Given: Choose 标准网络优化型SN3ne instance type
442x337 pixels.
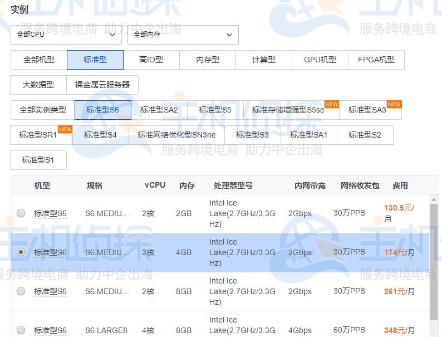Looking at the screenshot, I should click(176, 135).
